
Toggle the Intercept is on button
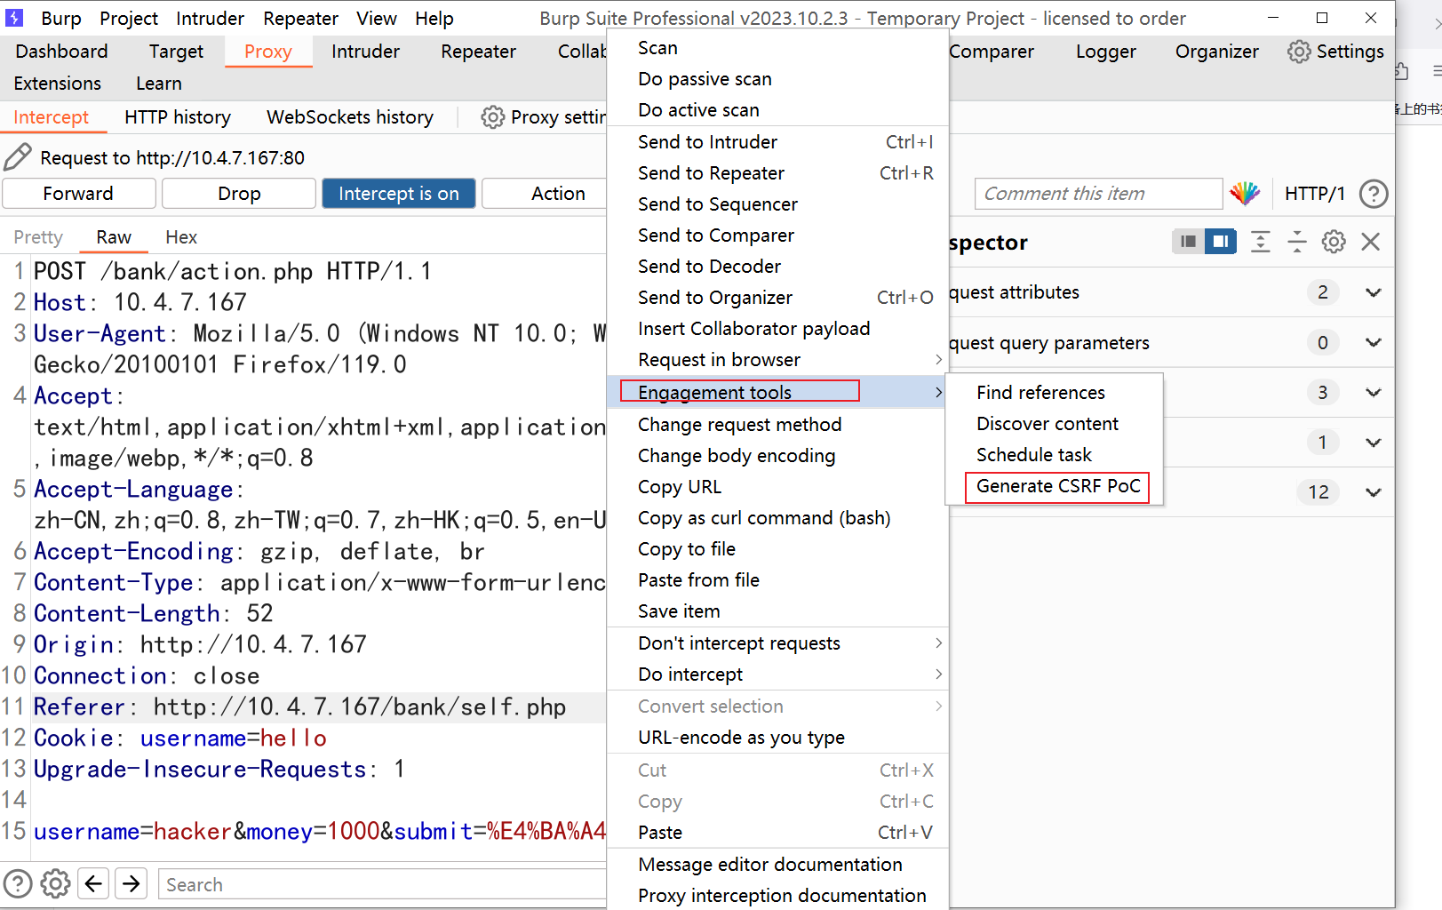399,194
